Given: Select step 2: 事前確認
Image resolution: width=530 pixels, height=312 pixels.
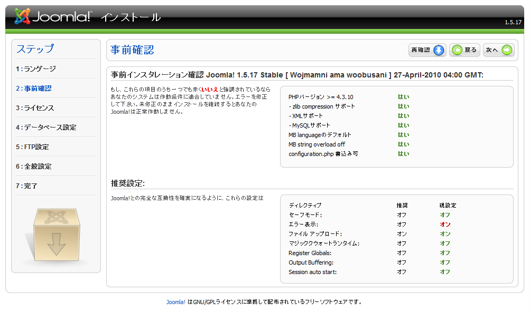Looking at the screenshot, I should point(34,89).
